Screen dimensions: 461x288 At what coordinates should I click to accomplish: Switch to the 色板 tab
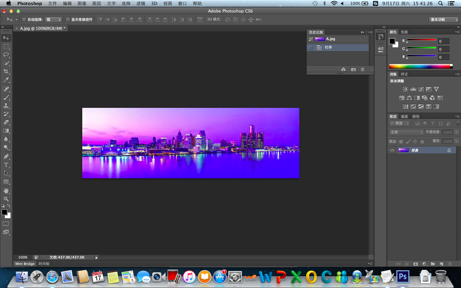coord(404,32)
